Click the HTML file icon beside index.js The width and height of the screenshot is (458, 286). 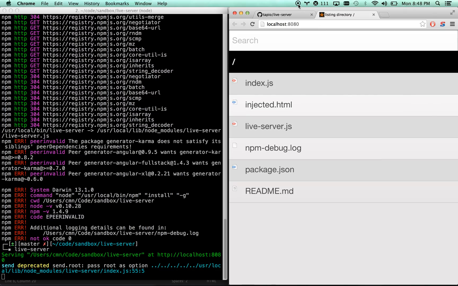coord(235,81)
